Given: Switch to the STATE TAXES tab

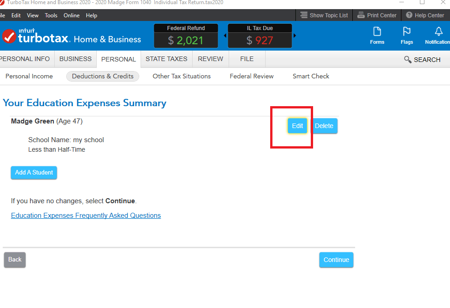Looking at the screenshot, I should click(x=167, y=59).
